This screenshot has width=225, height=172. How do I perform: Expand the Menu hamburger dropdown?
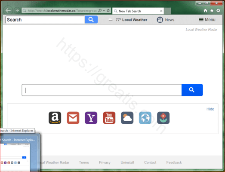click(x=207, y=20)
